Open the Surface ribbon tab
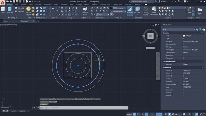Screen dimensions: 206x116 pos(23,5)
